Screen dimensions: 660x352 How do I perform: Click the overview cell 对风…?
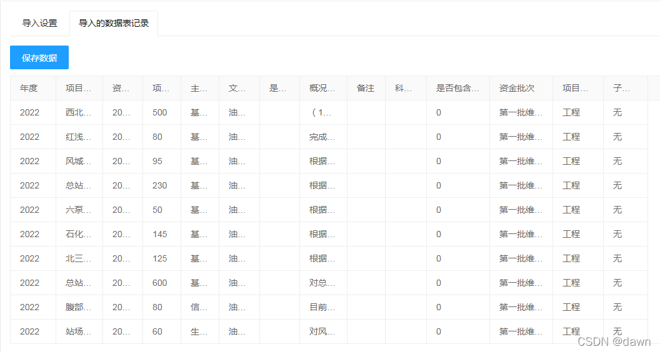322,332
